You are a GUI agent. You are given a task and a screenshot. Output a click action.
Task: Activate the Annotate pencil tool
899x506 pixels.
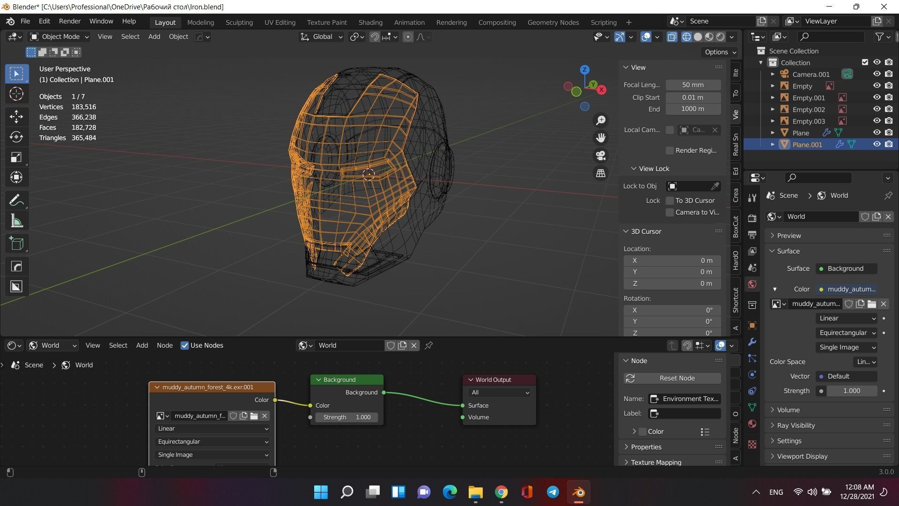pos(16,201)
